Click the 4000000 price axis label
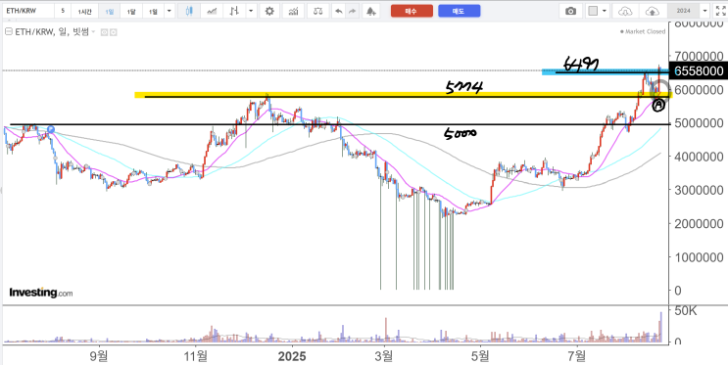This screenshot has height=365, width=728. click(699, 157)
